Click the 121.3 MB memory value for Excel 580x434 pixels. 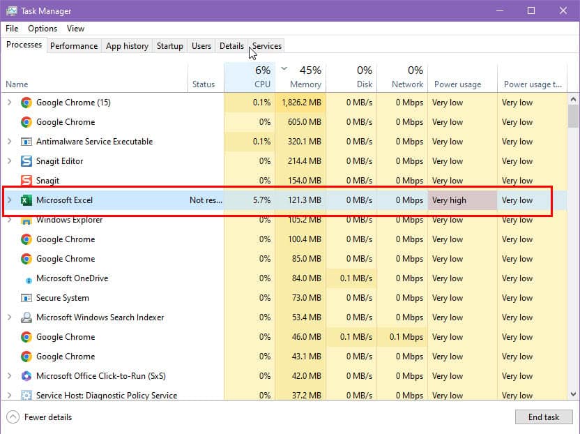(305, 200)
